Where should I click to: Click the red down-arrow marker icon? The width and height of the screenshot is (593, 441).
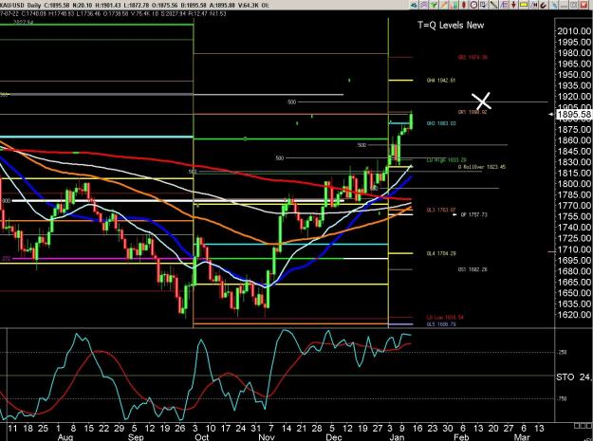tap(513, 5)
